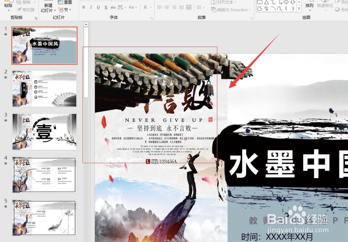
Task: Insert a rectangle from the shapes gallery
Action: 260,2
